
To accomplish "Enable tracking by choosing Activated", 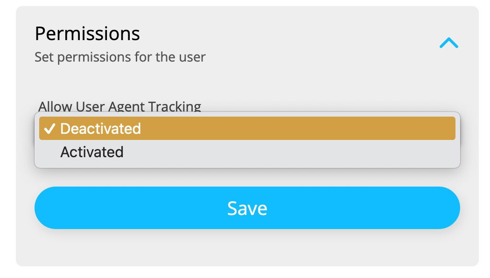I will pos(91,152).
